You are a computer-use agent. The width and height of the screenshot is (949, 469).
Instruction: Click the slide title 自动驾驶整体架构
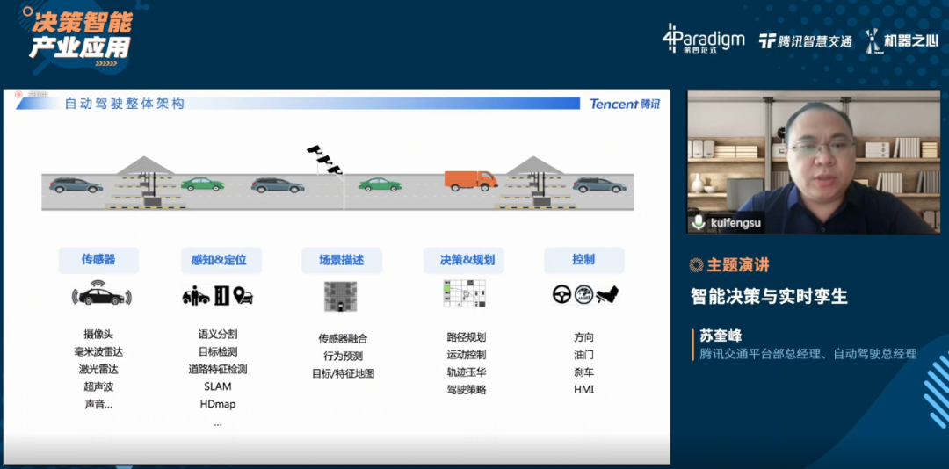pyautogui.click(x=124, y=104)
